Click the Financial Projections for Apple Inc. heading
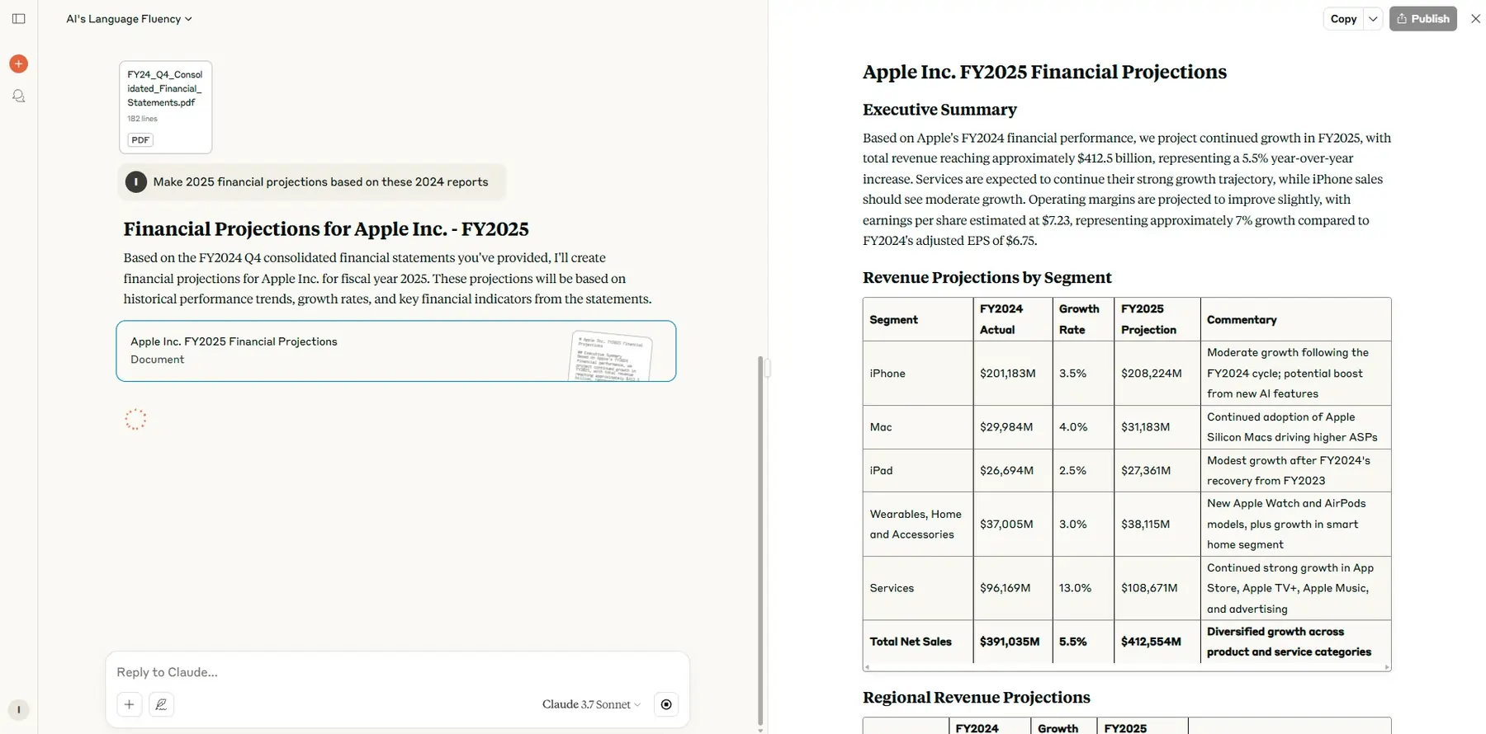 click(326, 228)
